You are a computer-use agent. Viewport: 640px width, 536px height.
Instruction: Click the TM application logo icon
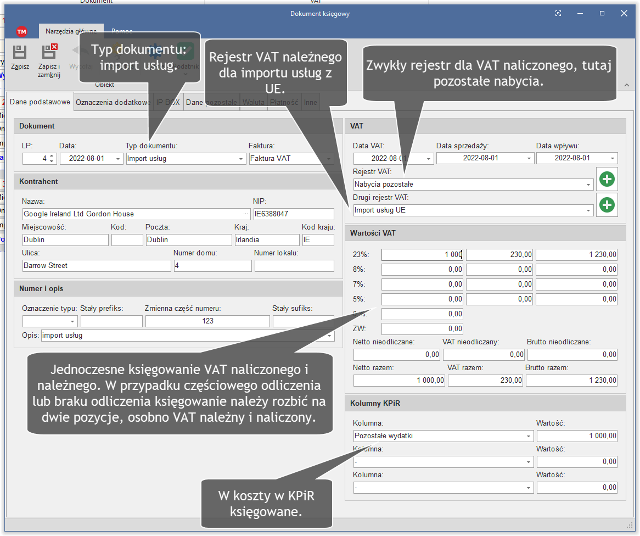click(x=21, y=31)
